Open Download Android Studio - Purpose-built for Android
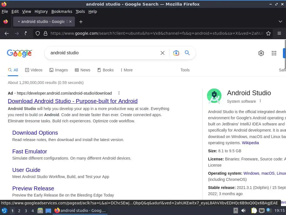Image resolution: width=286 pixels, height=215 pixels. click(x=73, y=101)
